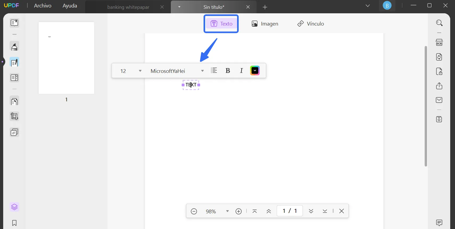This screenshot has width=455, height=229.
Task: Open the Crop Pages tool
Action: pos(14,116)
